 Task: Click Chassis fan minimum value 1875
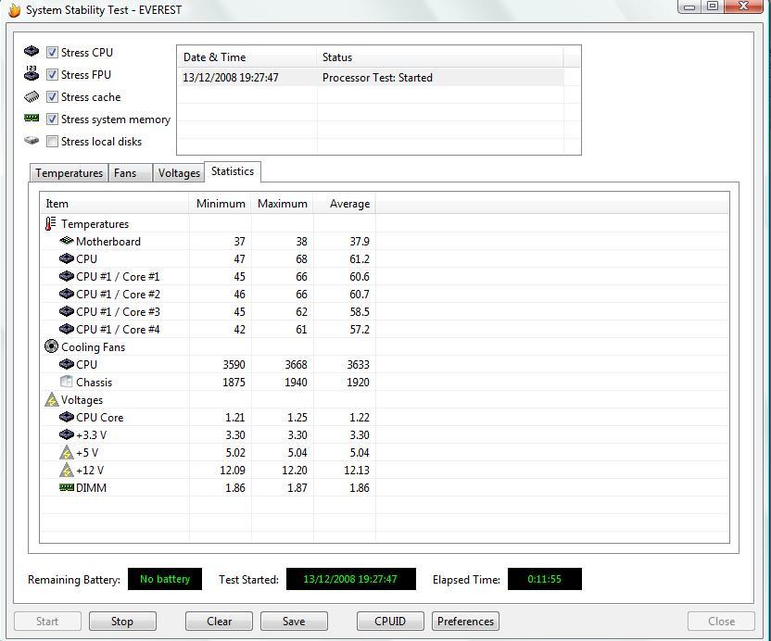pyautogui.click(x=234, y=383)
